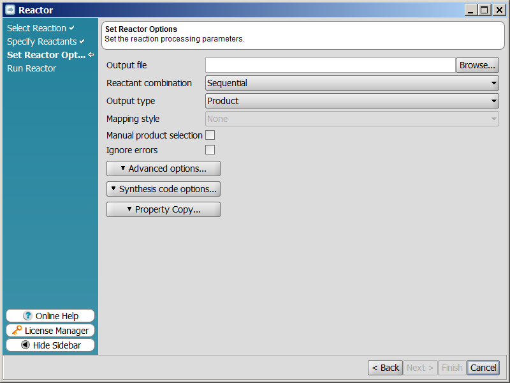Click the arrow marker beside Set Reactor Options
The height and width of the screenshot is (383, 510).
(x=92, y=55)
